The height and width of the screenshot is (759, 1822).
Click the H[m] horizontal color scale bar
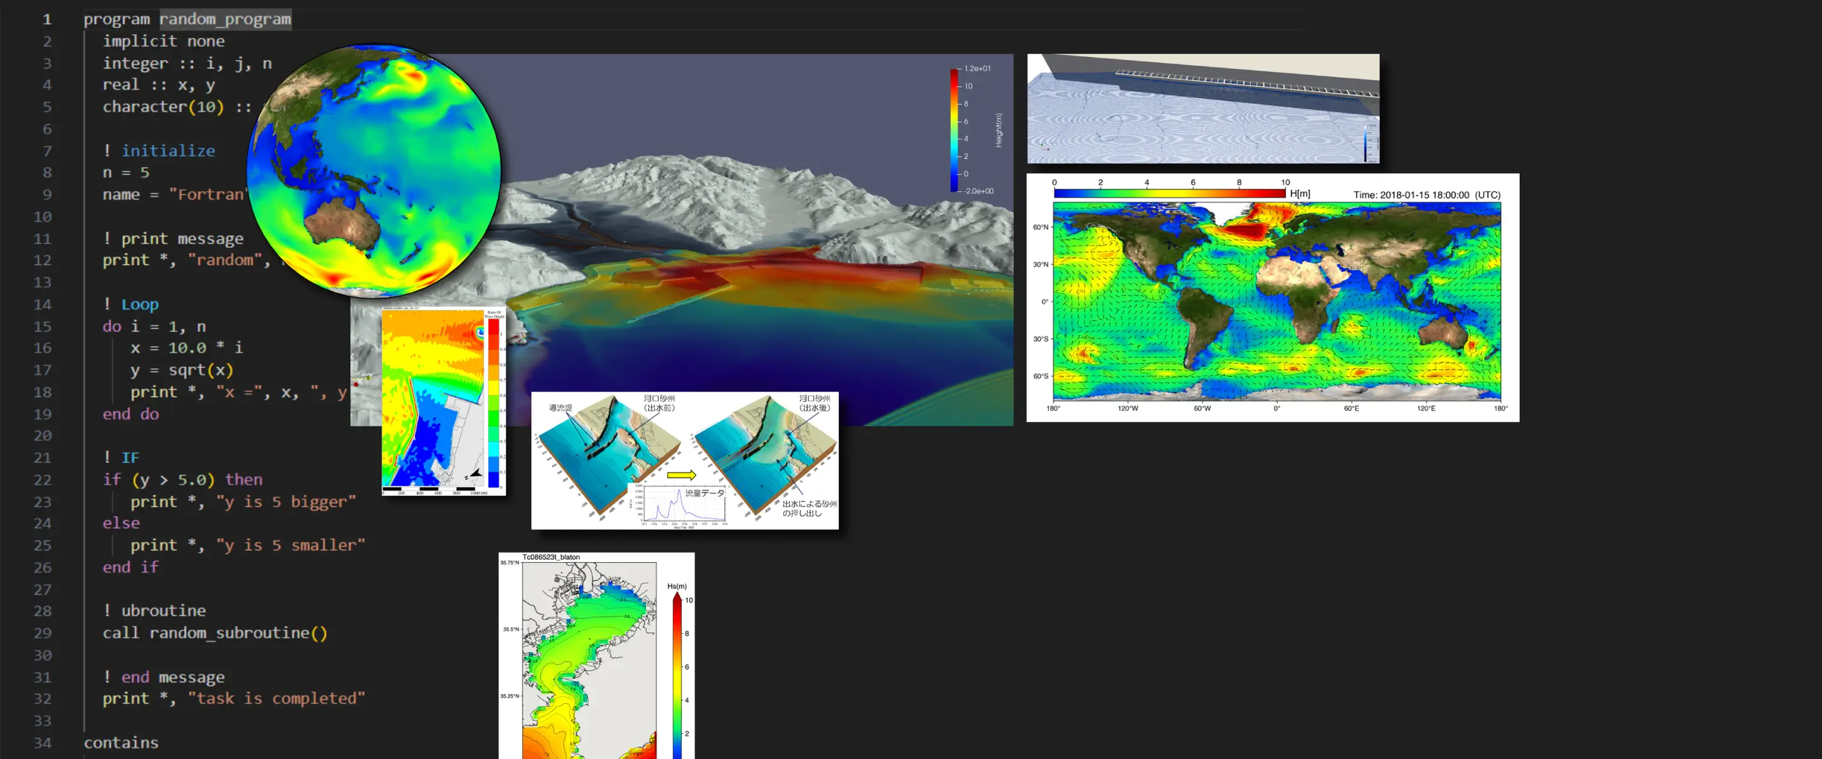click(x=1168, y=192)
